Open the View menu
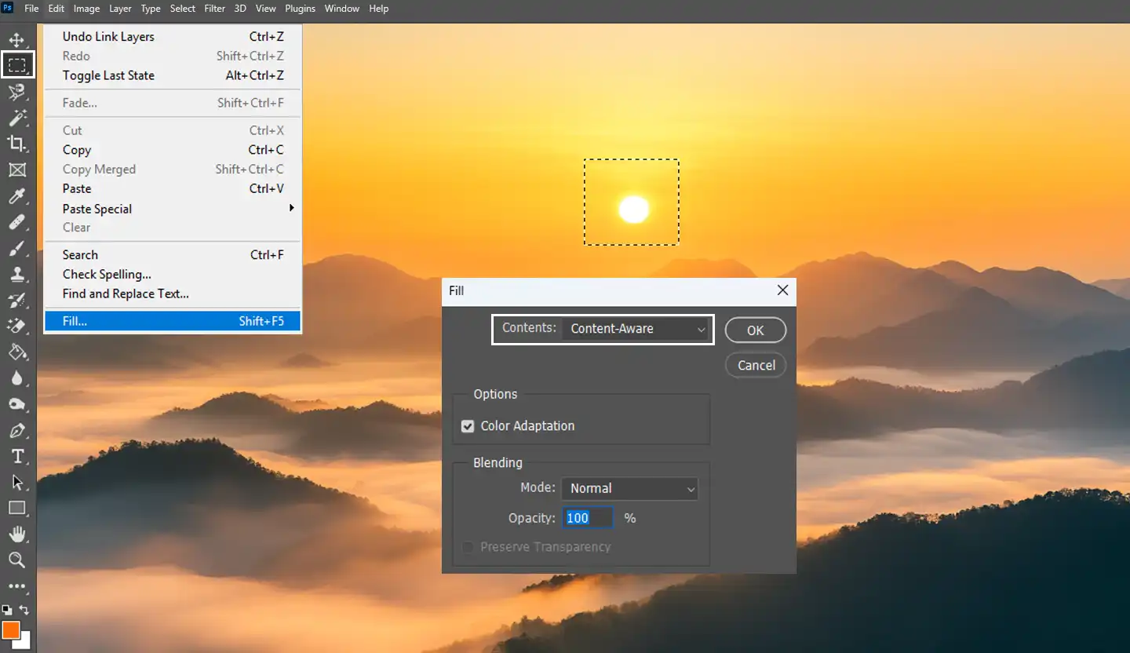 coord(266,9)
